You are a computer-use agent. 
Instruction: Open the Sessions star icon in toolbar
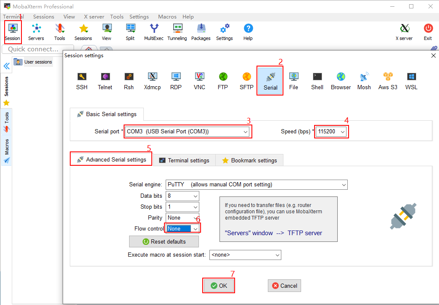click(x=83, y=32)
